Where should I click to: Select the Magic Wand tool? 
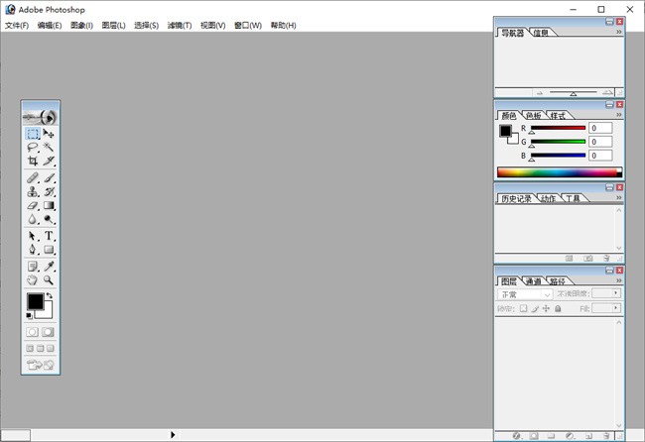(x=49, y=147)
